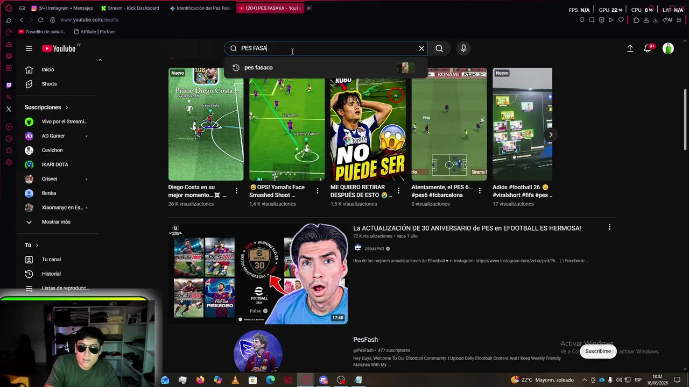
Task: Show next Shorts with the right arrow
Action: 550,135
